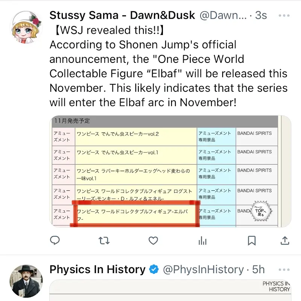Open the @PhysInHistory handle
This screenshot has height=301, width=301.
(203, 269)
